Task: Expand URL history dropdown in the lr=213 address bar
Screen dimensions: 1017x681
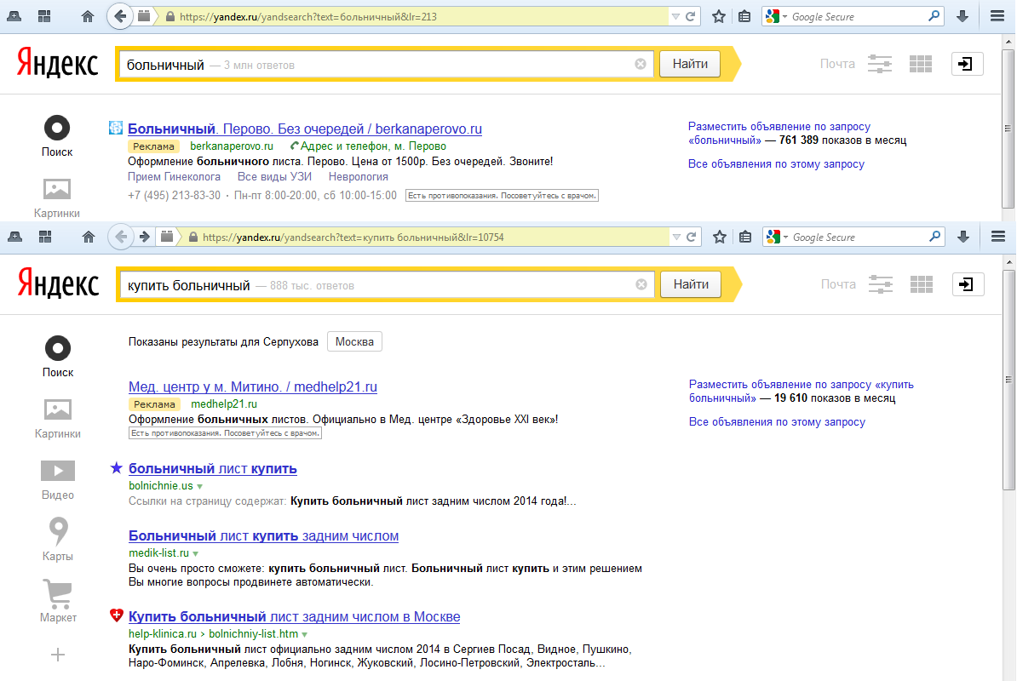Action: (x=675, y=17)
